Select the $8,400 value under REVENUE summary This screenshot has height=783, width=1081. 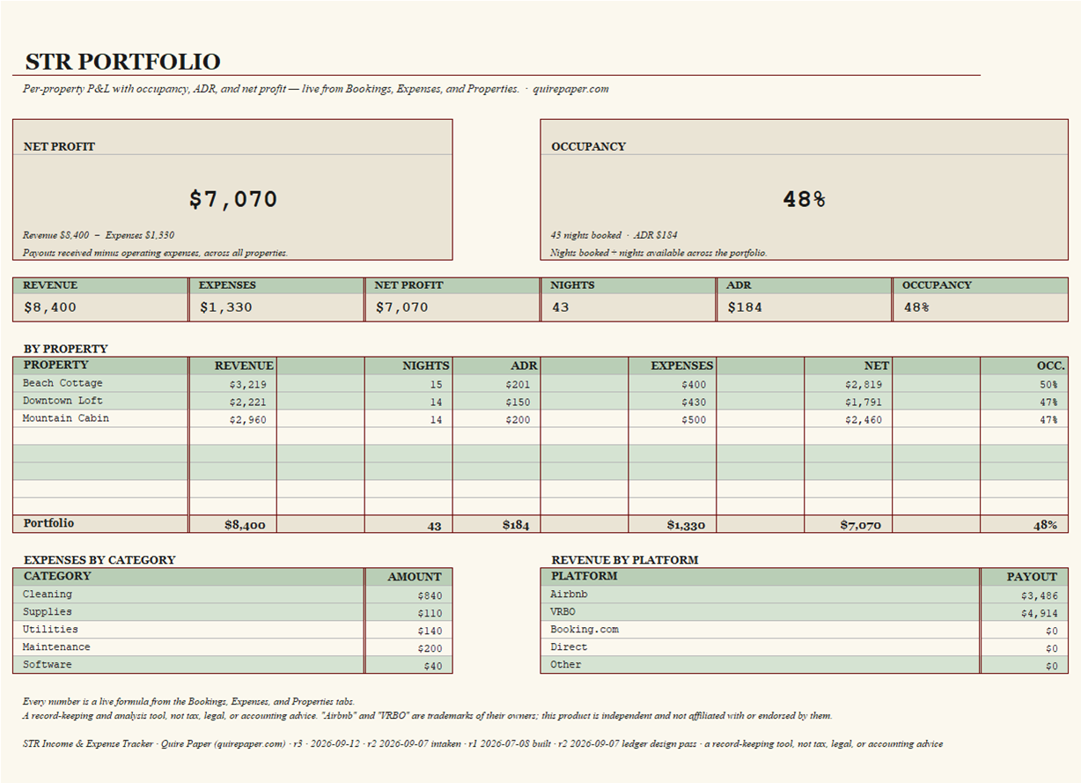(50, 307)
